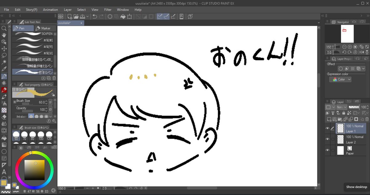370x195 pixels.
Task: Click the Fill toolbar icon
Action: [123, 16]
